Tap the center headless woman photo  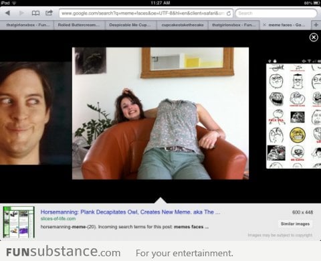160,113
